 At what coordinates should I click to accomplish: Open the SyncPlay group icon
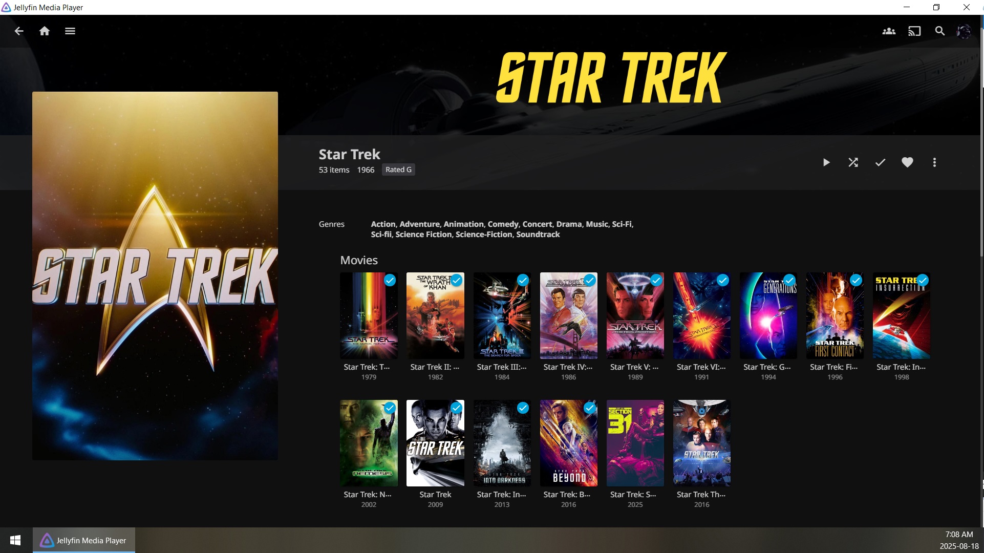(889, 31)
